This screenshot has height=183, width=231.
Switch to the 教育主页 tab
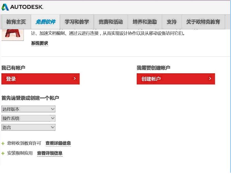16,22
